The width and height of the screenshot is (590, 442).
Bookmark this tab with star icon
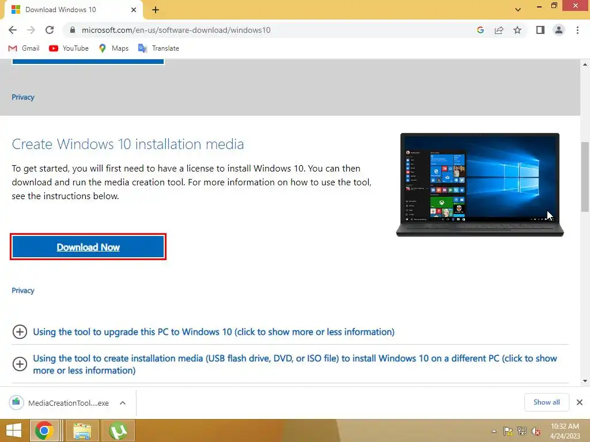pyautogui.click(x=517, y=30)
